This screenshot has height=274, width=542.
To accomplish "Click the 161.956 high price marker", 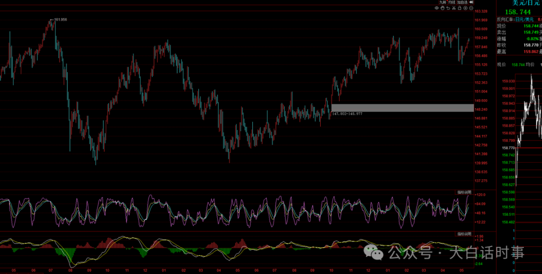I will tap(60, 20).
